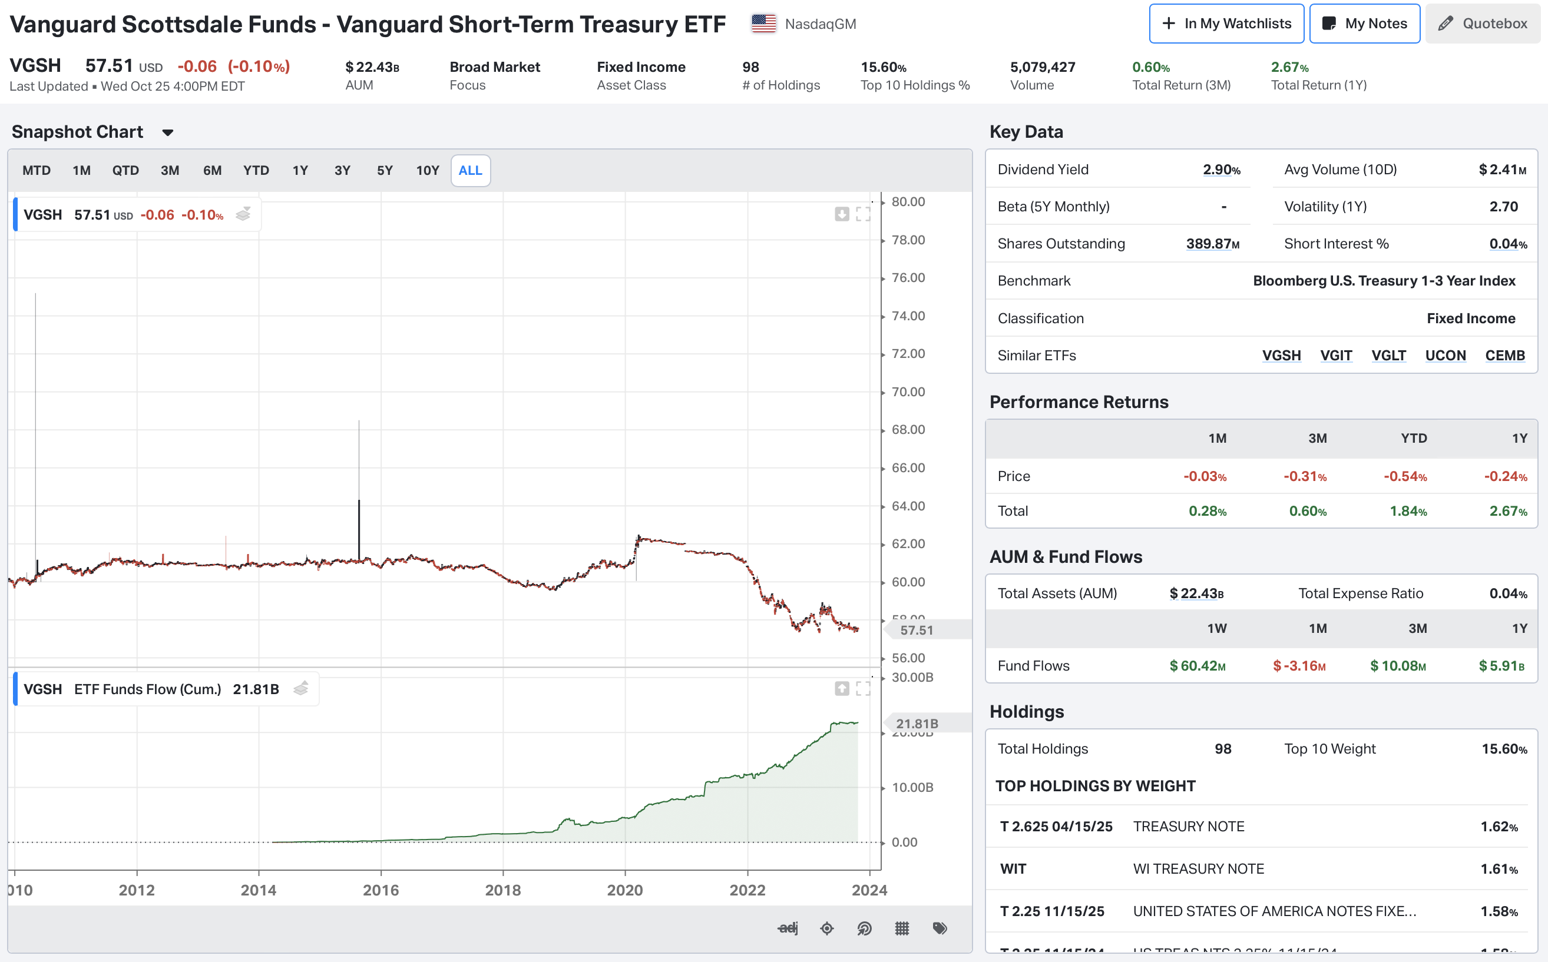Open similar ETF VGSH link

(1281, 355)
